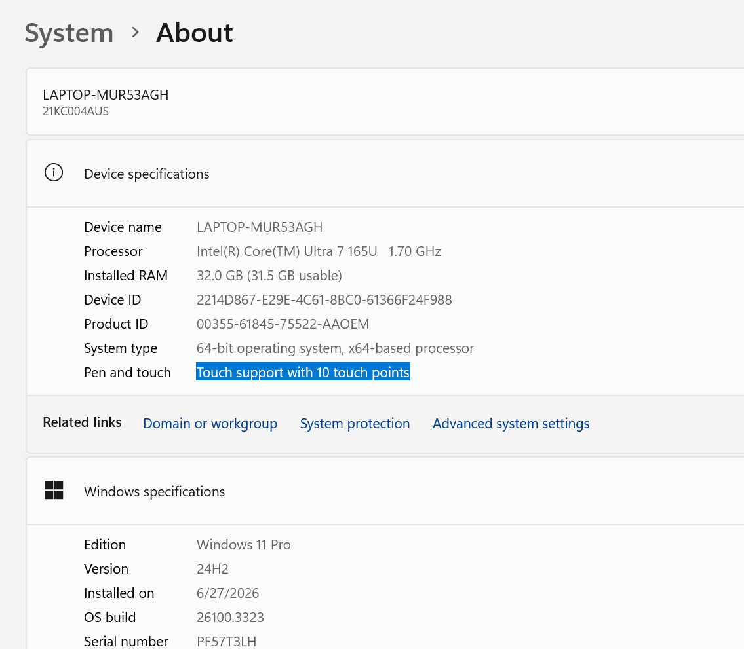Image resolution: width=744 pixels, height=649 pixels.
Task: Click highlighted Touch support with 10 touch points
Action: (x=303, y=372)
